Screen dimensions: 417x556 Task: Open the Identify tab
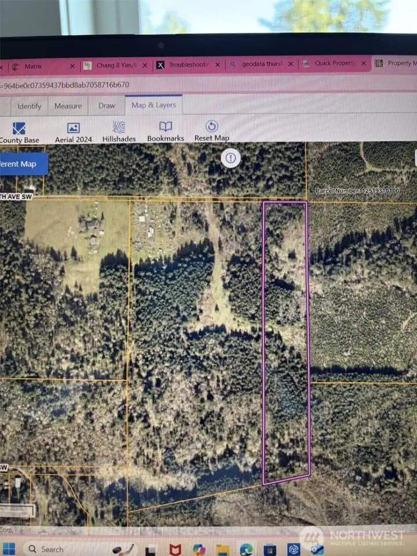29,106
